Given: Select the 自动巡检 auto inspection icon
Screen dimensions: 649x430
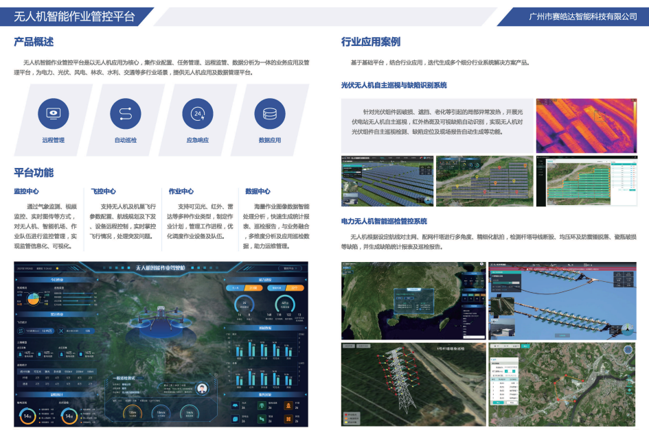Looking at the screenshot, I should pos(125,113).
